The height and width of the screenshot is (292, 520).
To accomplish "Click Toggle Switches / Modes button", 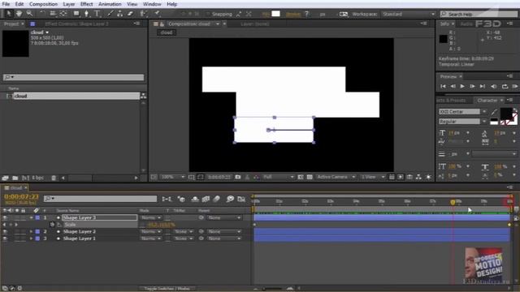I will coord(167,289).
